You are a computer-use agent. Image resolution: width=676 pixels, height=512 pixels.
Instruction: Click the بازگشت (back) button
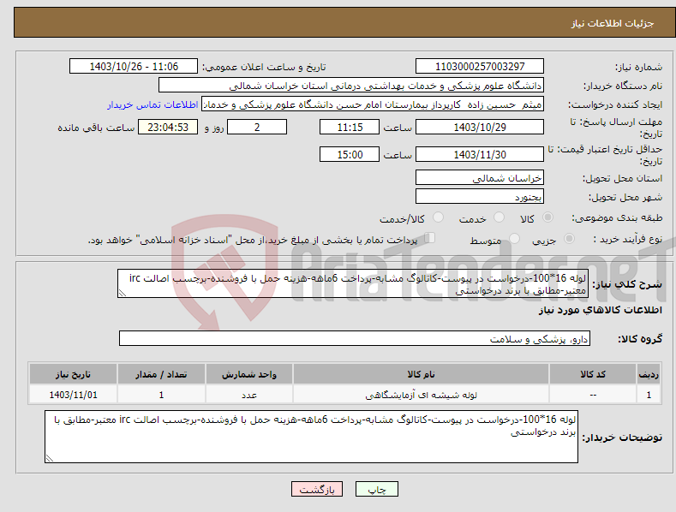coord(317,489)
